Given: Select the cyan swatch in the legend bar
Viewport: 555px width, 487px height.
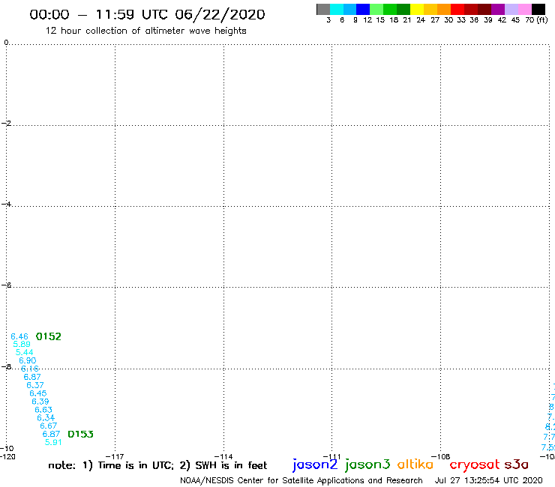Looking at the screenshot, I should 337,9.
